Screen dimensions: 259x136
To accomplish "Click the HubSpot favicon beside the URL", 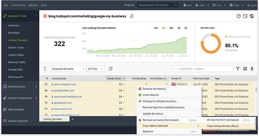I will pos(45,16).
